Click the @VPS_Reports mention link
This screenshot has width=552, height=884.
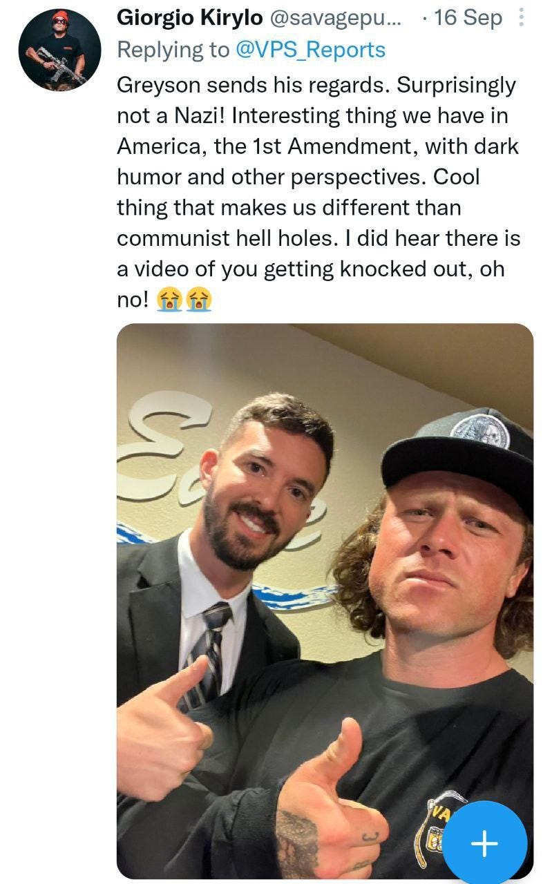pyautogui.click(x=312, y=50)
